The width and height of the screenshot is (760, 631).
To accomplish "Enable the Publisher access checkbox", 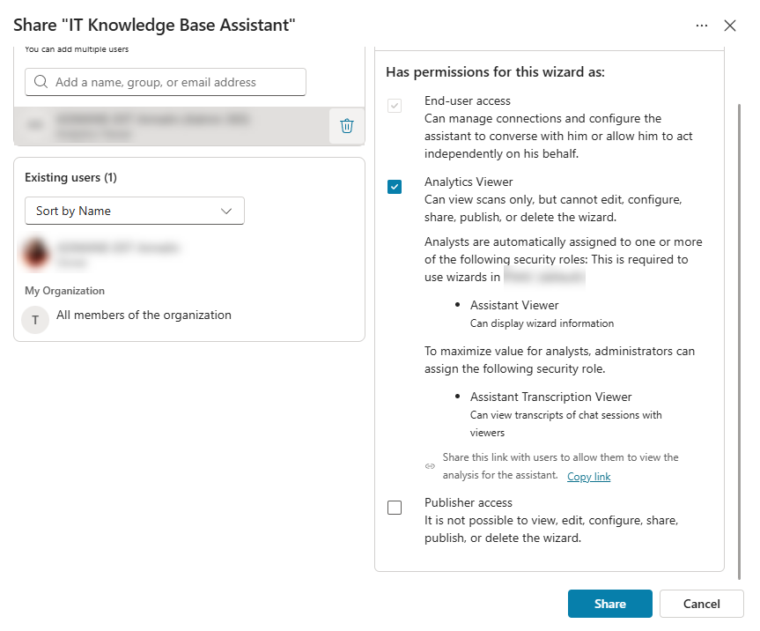I will point(395,507).
